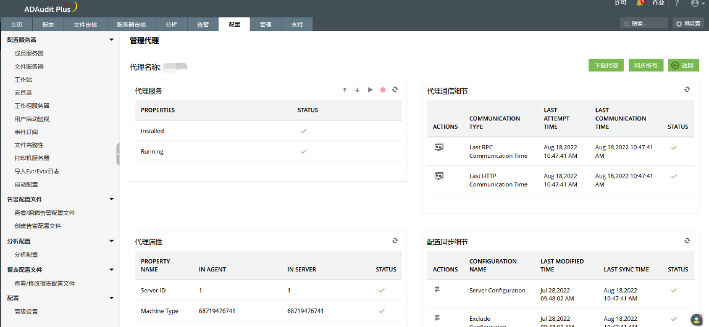Open 文件服务器 in the sidebar

[29, 67]
